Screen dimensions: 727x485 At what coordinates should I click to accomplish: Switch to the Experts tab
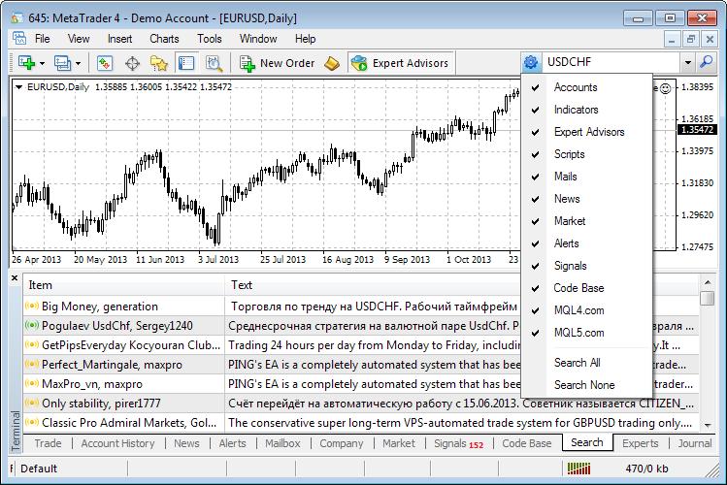coord(640,443)
